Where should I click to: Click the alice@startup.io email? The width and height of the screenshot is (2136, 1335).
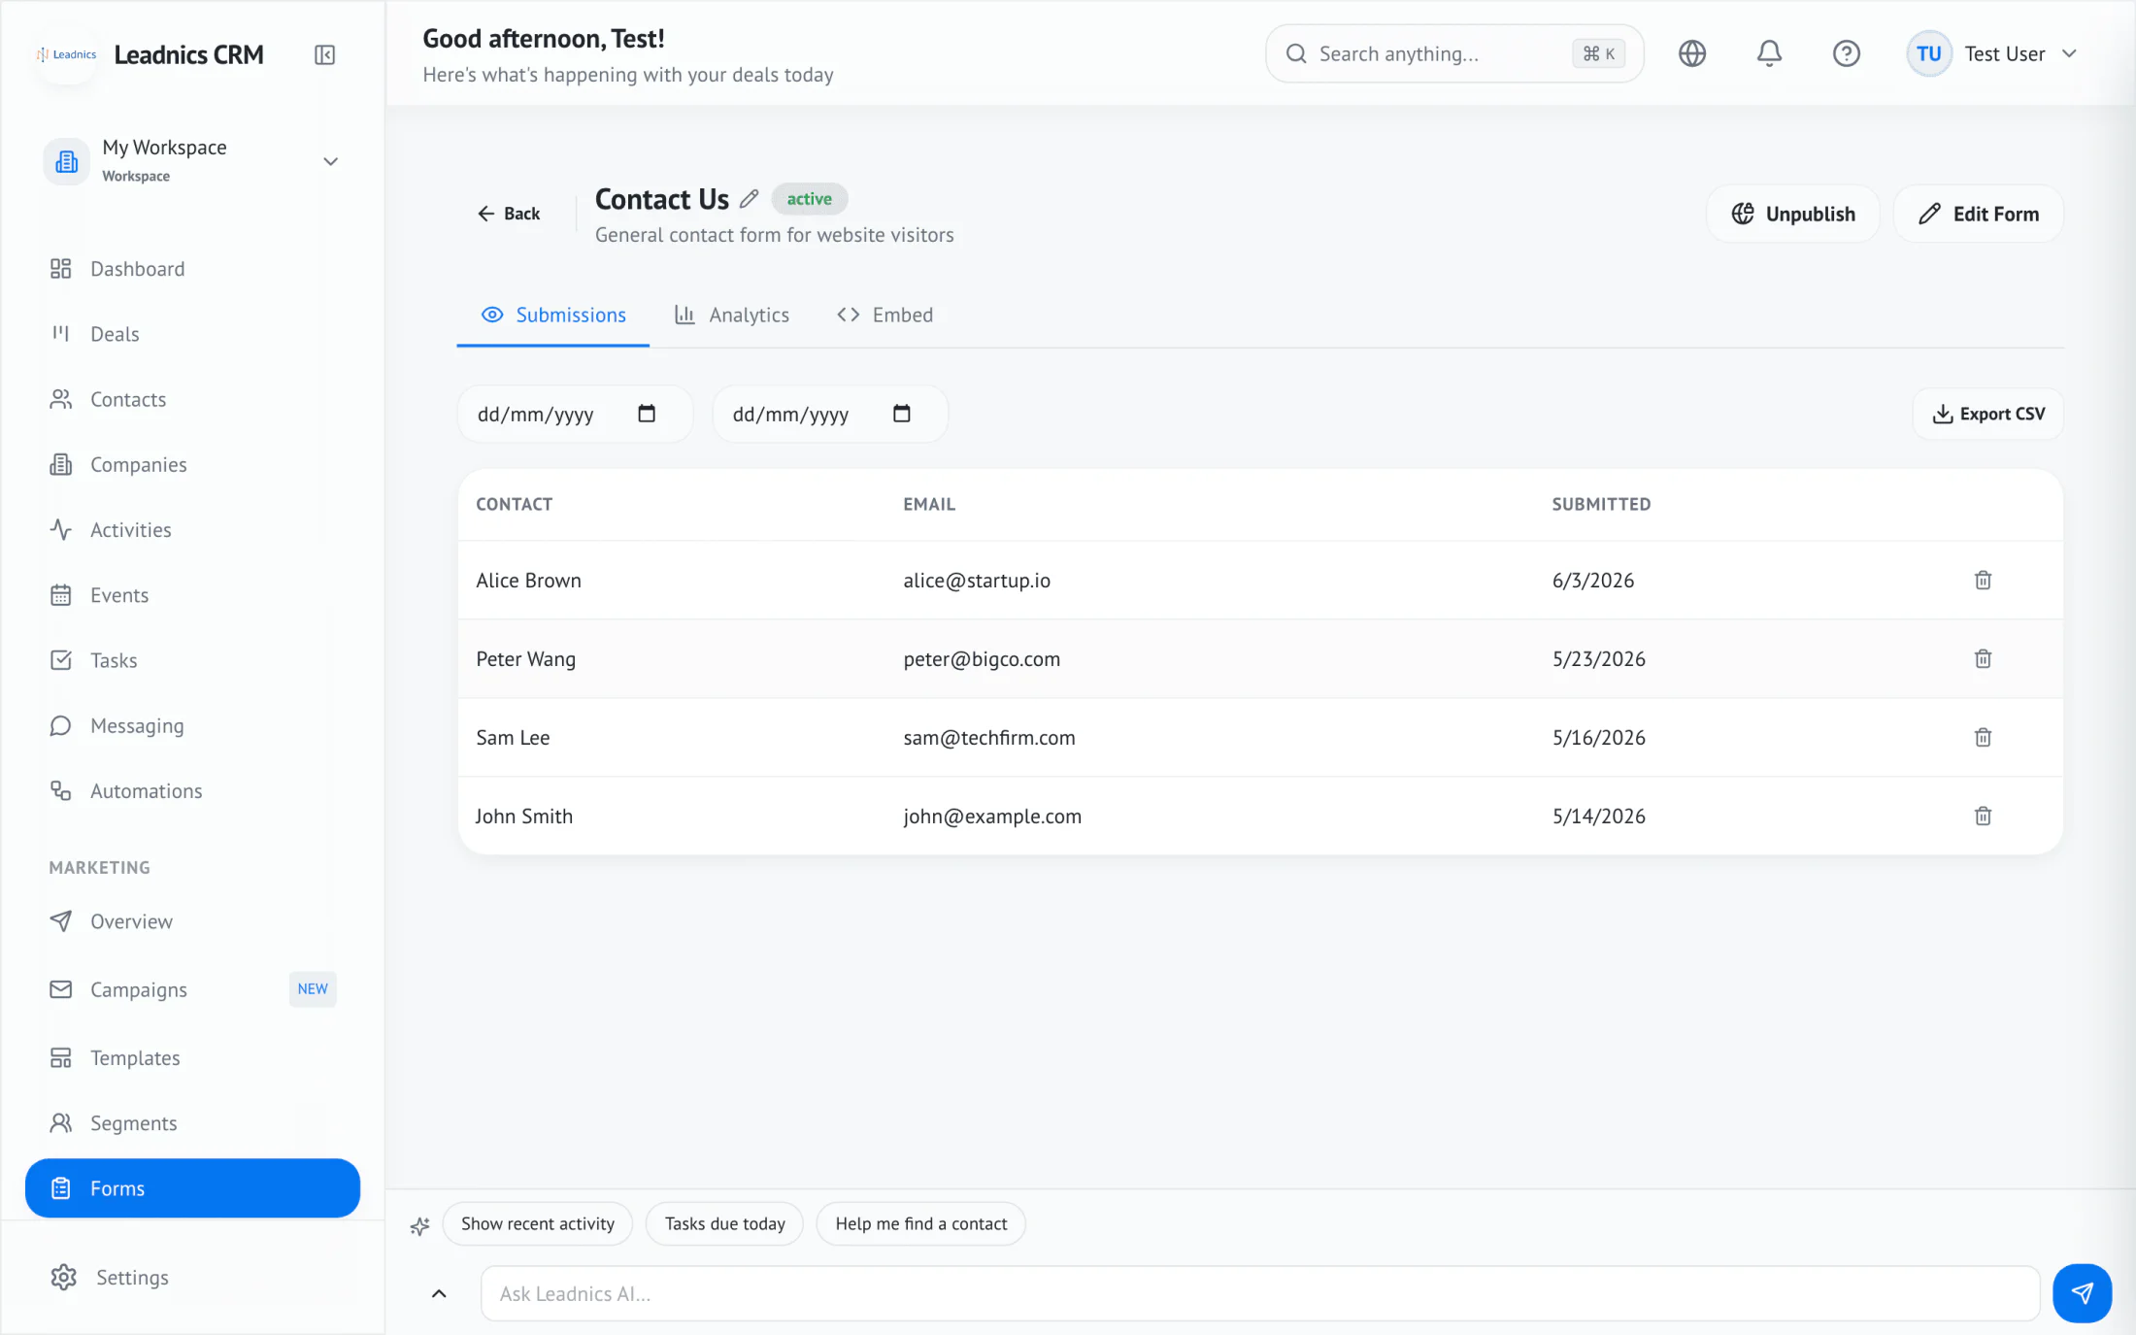(977, 580)
